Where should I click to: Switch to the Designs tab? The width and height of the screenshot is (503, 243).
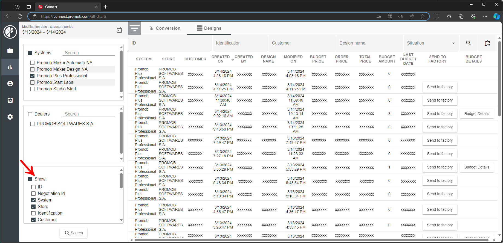[x=209, y=28]
